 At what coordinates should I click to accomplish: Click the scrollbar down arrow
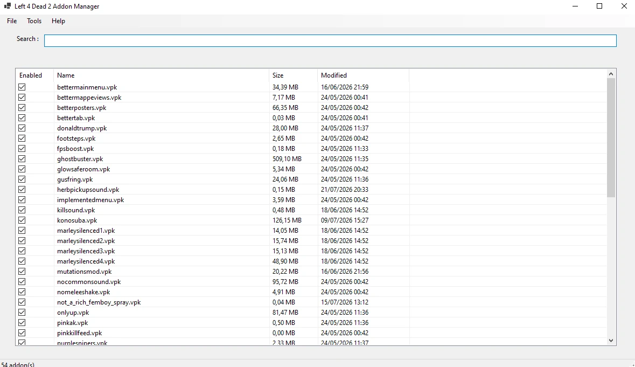tap(611, 341)
